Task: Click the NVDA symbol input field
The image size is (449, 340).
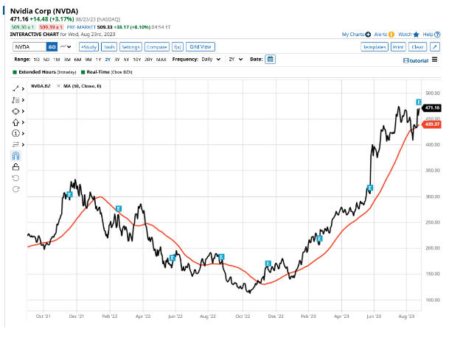Action: pyautogui.click(x=29, y=47)
